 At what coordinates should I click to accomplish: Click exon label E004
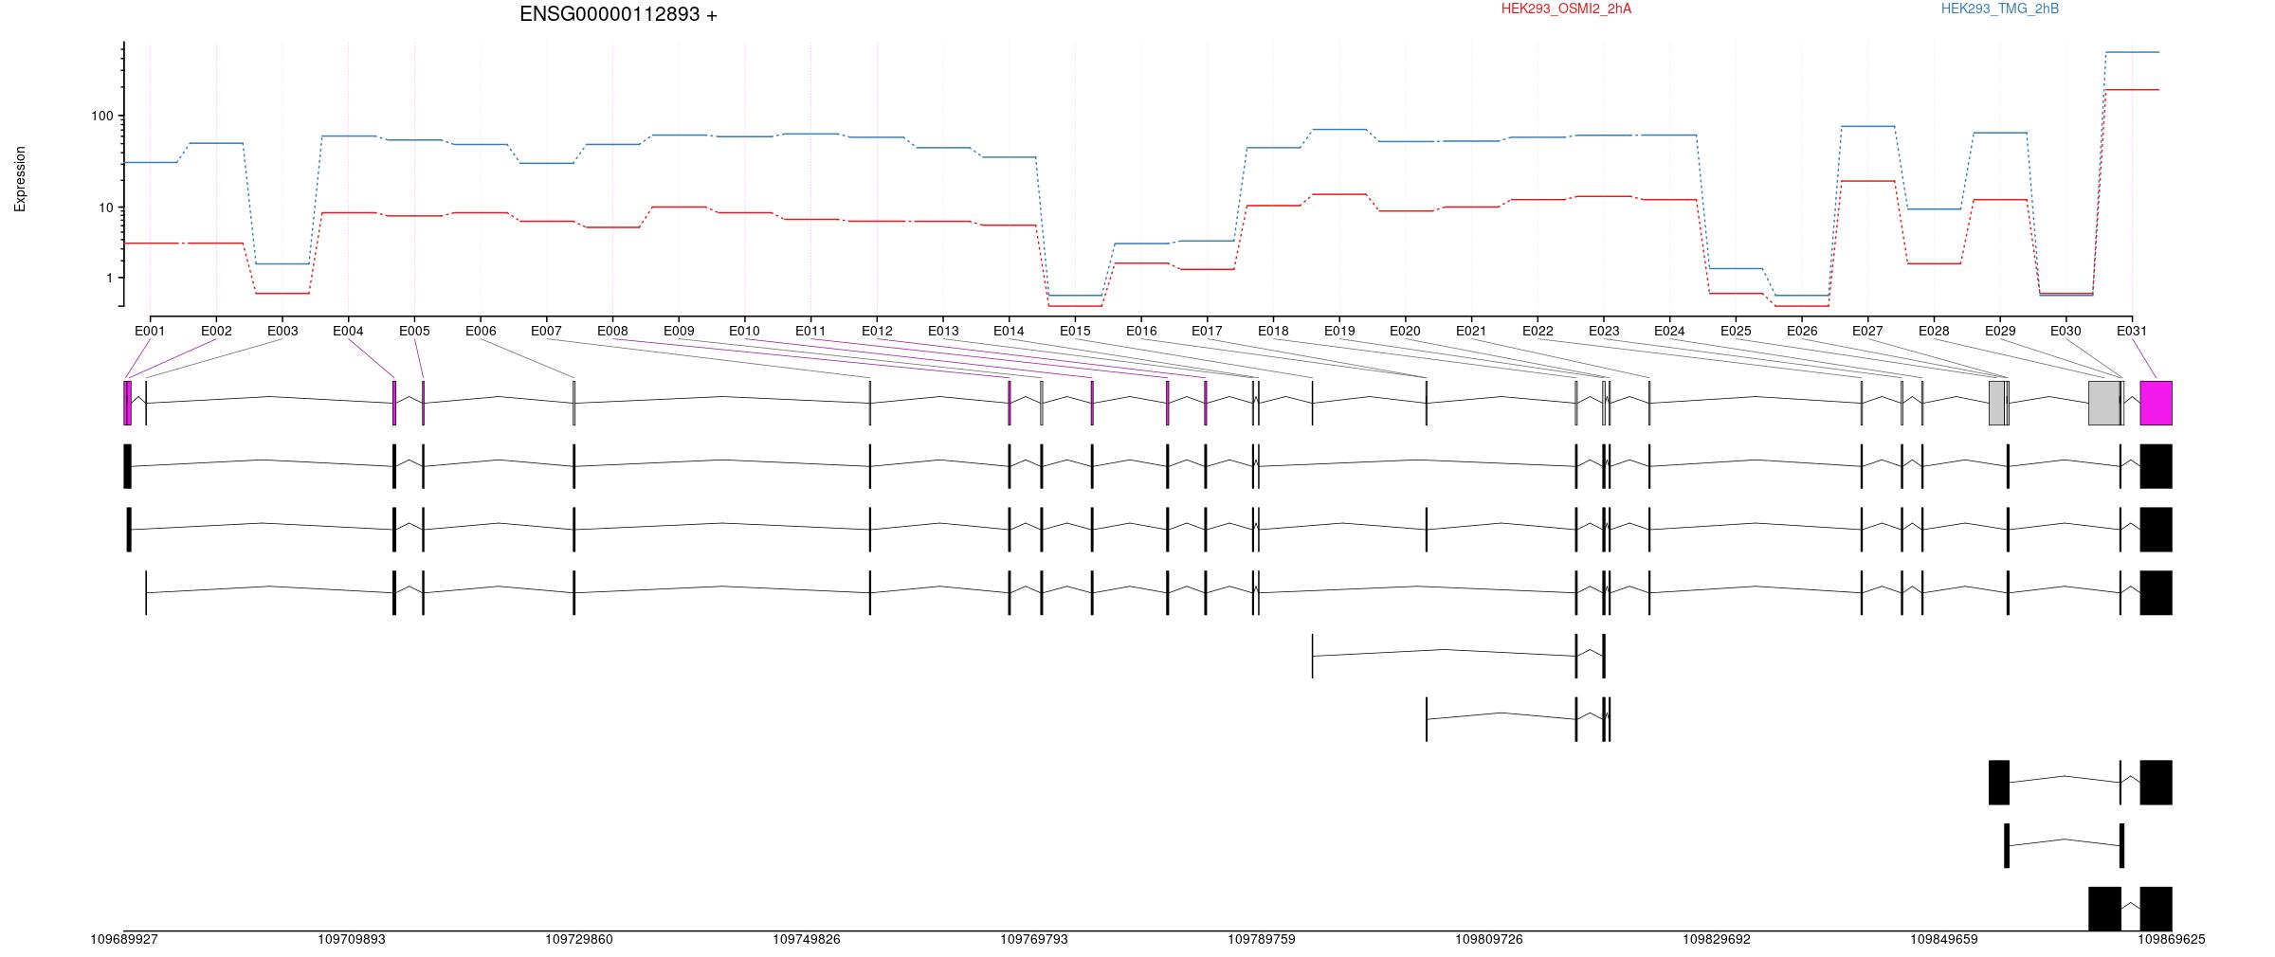click(348, 331)
